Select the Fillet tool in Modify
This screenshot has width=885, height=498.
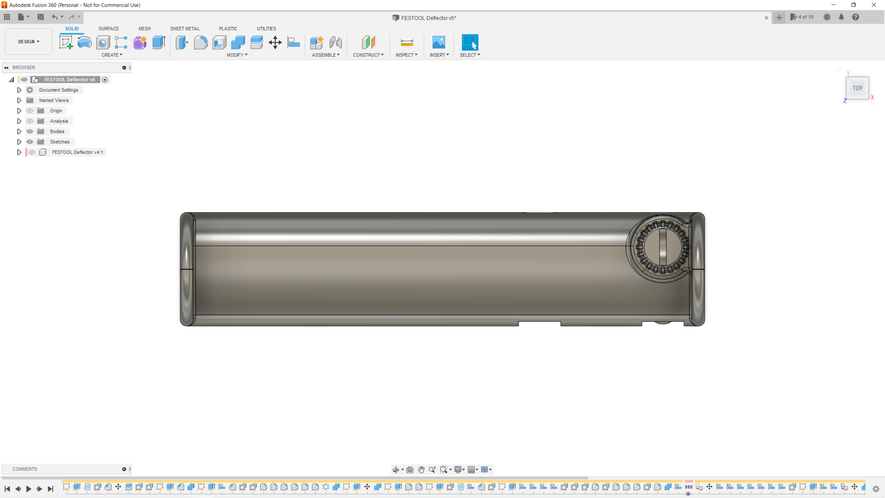(x=201, y=42)
